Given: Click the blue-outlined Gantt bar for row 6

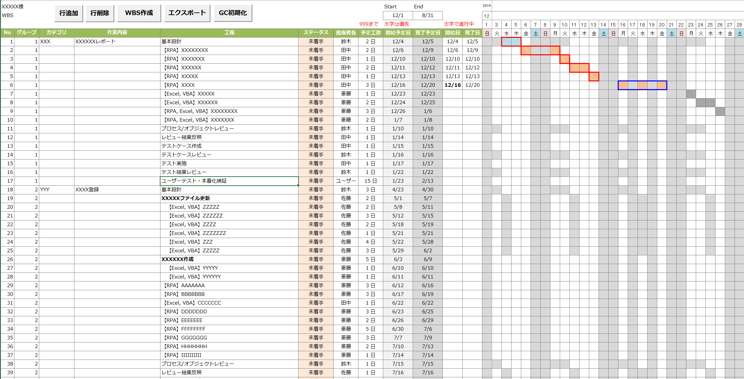Looking at the screenshot, I should (642, 85).
